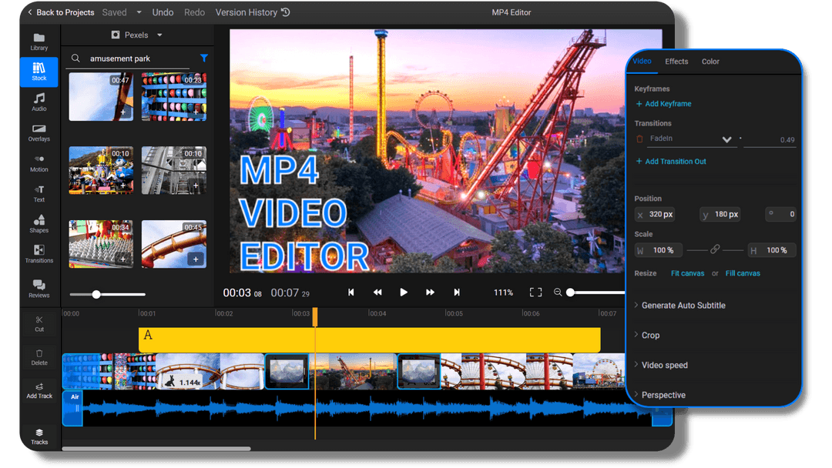The width and height of the screenshot is (832, 468).
Task: Enter fullscreen from the preview toolbar
Action: click(536, 292)
